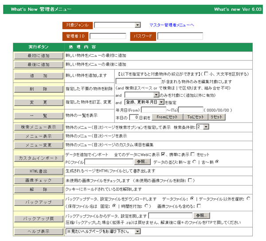This screenshot has width=266, height=241.
Task: Click 参照 button beside PCファイル
Action: [x=142, y=162]
